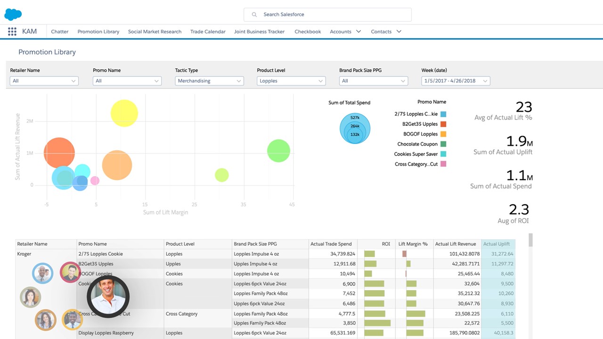Click the search magnifier icon

[x=254, y=15]
